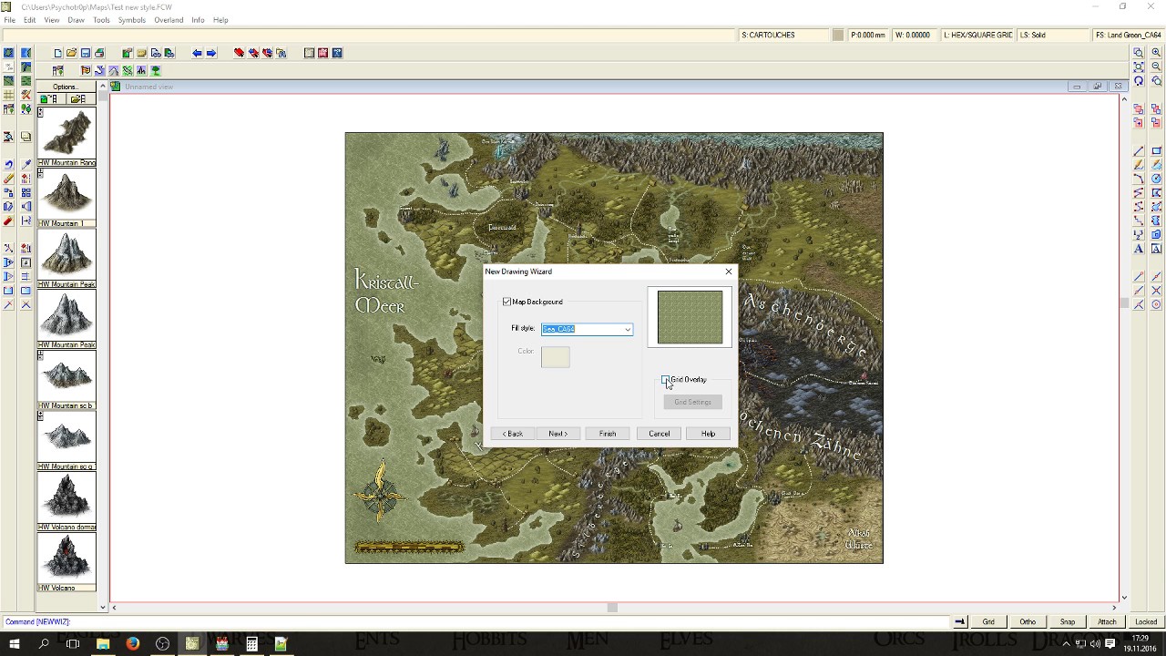Click the Undo arrow icon
Image resolution: width=1166 pixels, height=656 pixels.
pyautogui.click(x=8, y=165)
